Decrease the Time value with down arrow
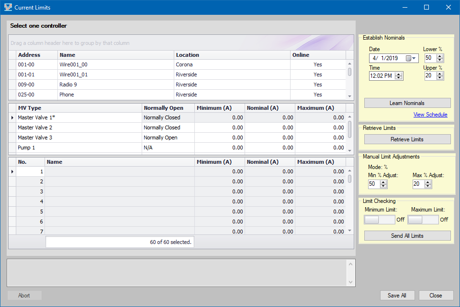 pos(398,78)
